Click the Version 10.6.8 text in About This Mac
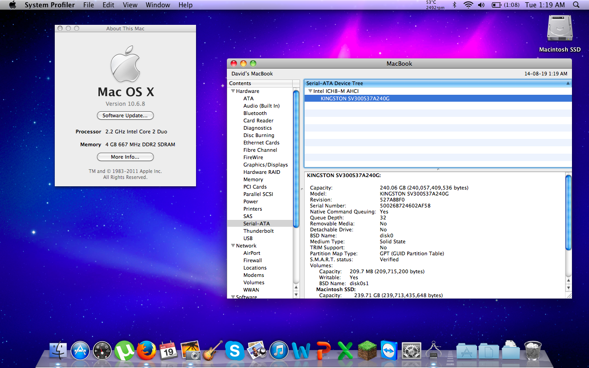Image resolution: width=589 pixels, height=368 pixels. click(125, 104)
